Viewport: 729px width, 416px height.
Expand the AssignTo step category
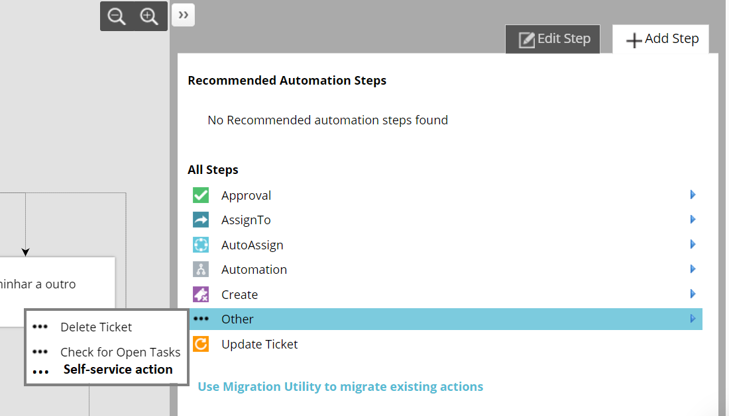[x=693, y=220]
